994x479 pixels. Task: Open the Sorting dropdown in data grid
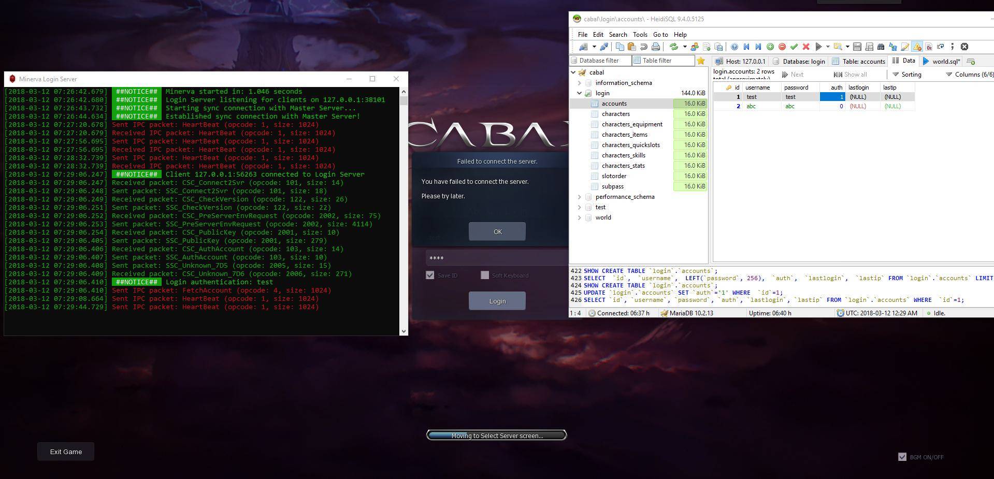pyautogui.click(x=907, y=75)
